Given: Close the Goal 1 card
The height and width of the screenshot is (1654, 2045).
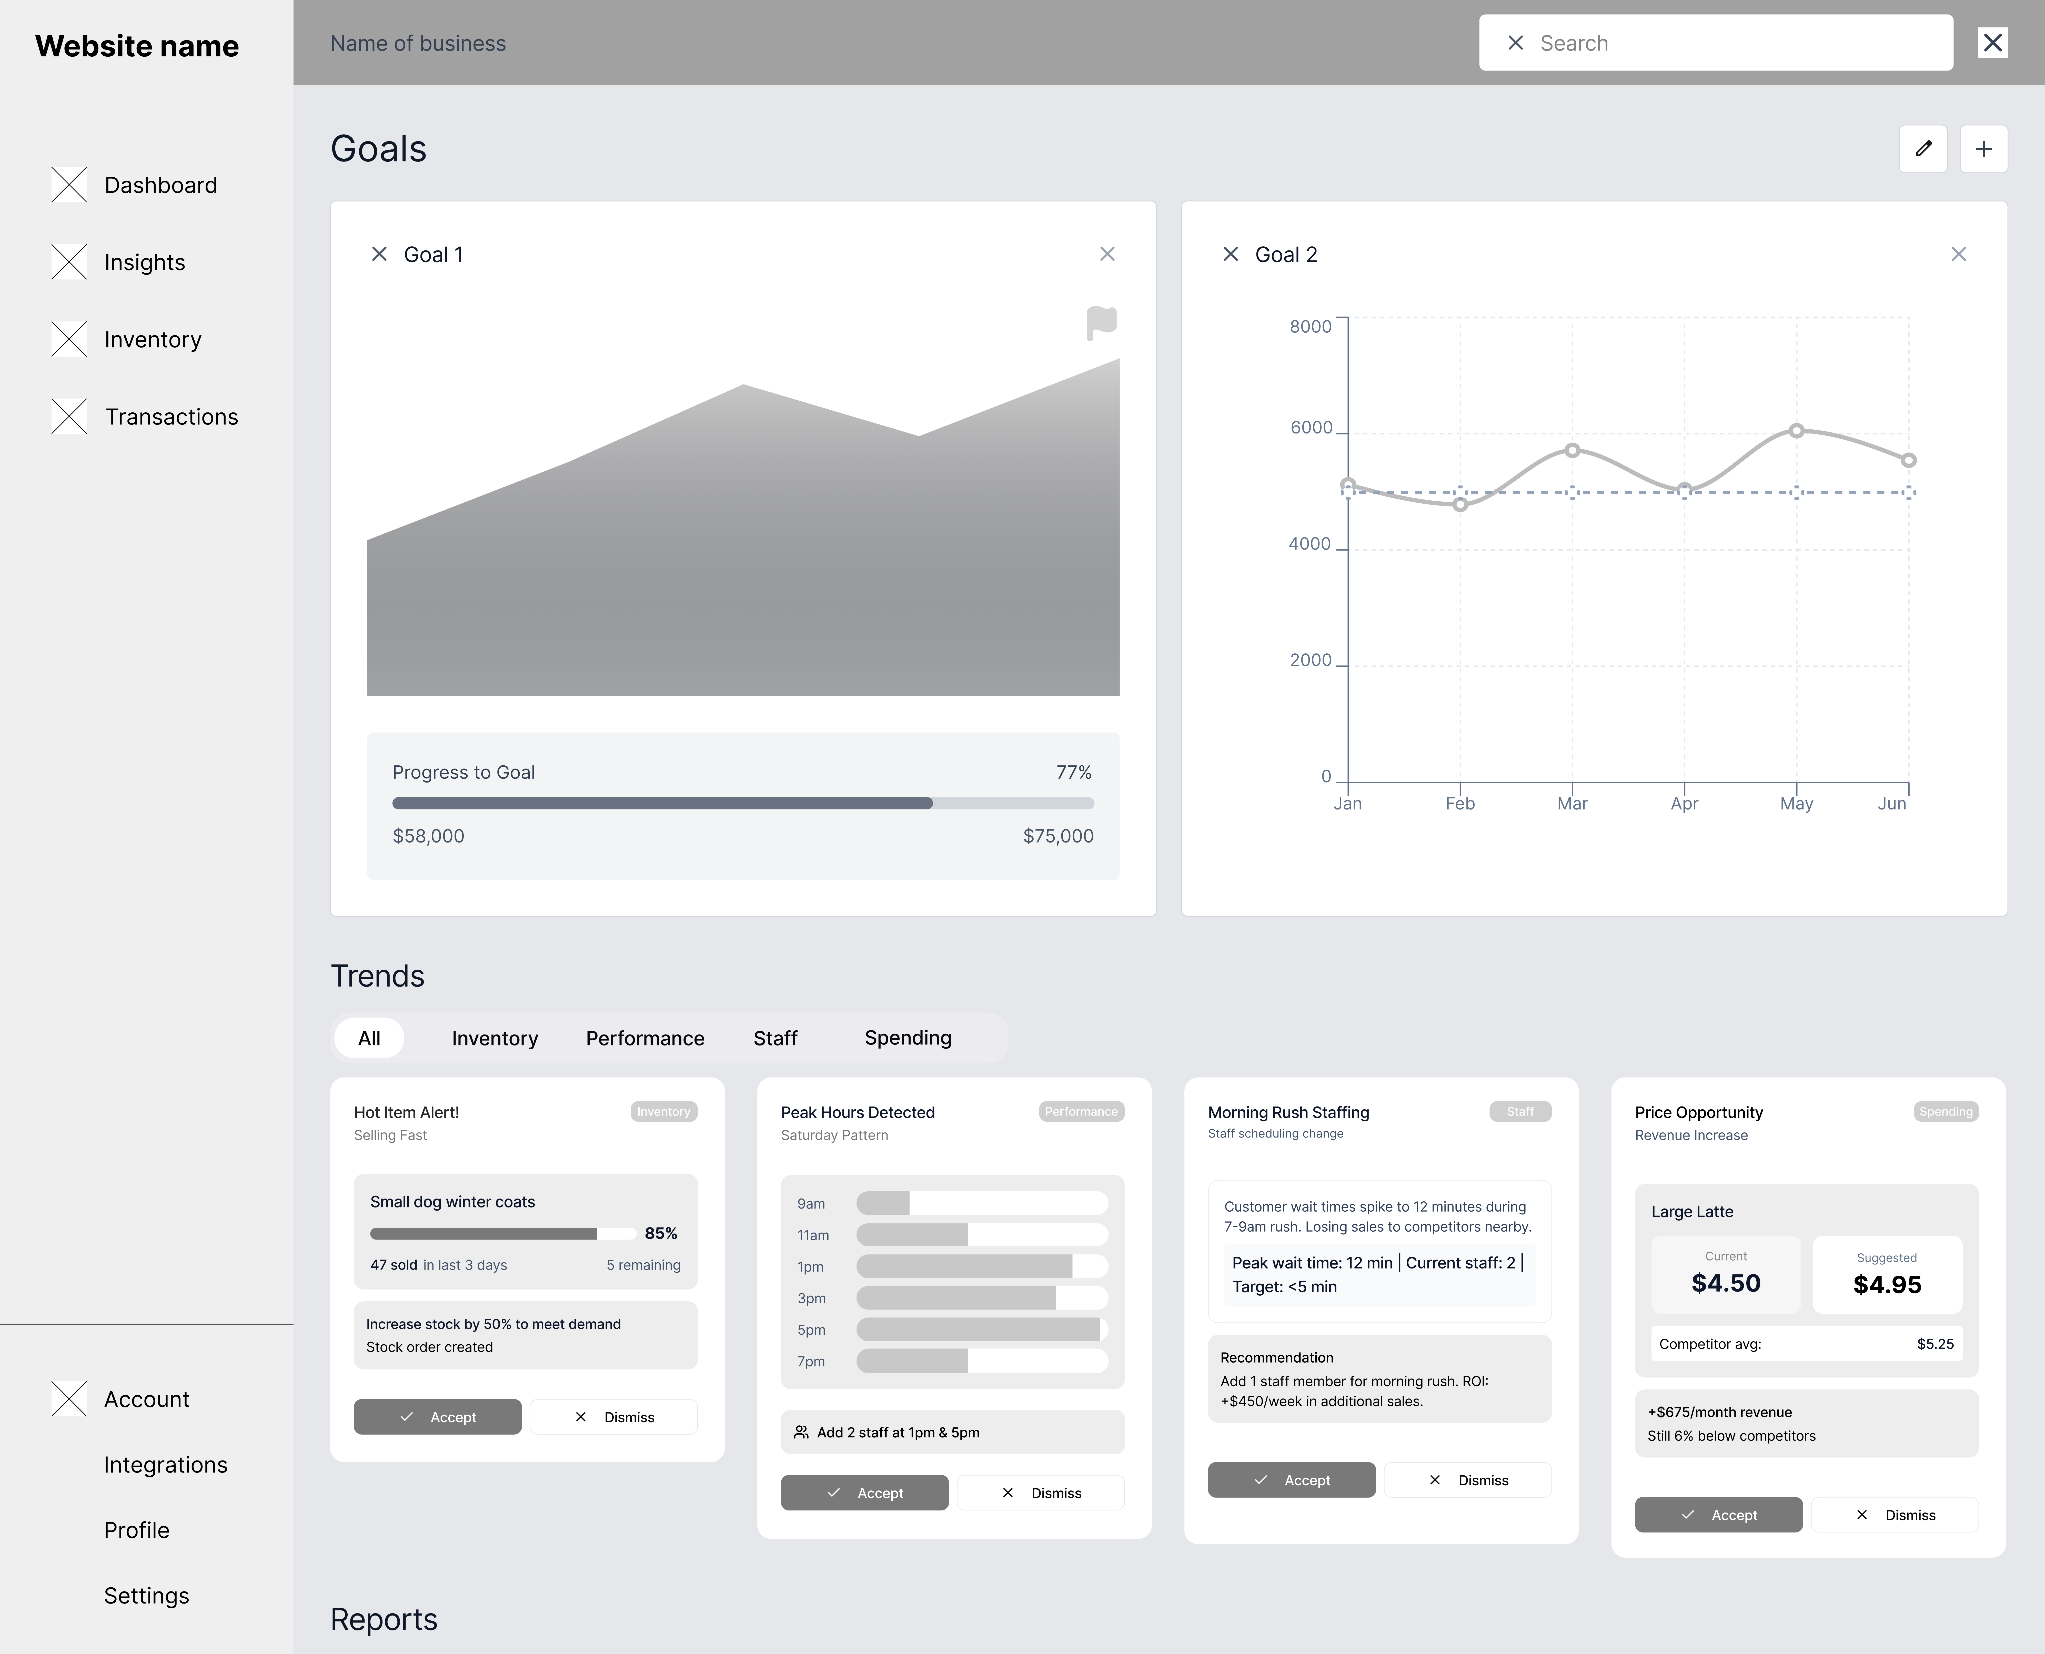Looking at the screenshot, I should (1106, 254).
